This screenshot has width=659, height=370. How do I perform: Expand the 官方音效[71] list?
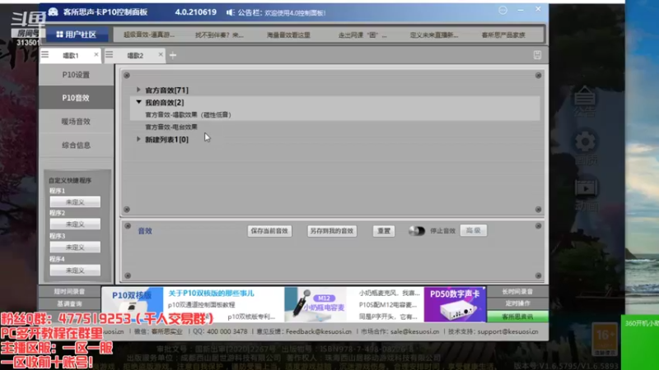point(138,90)
